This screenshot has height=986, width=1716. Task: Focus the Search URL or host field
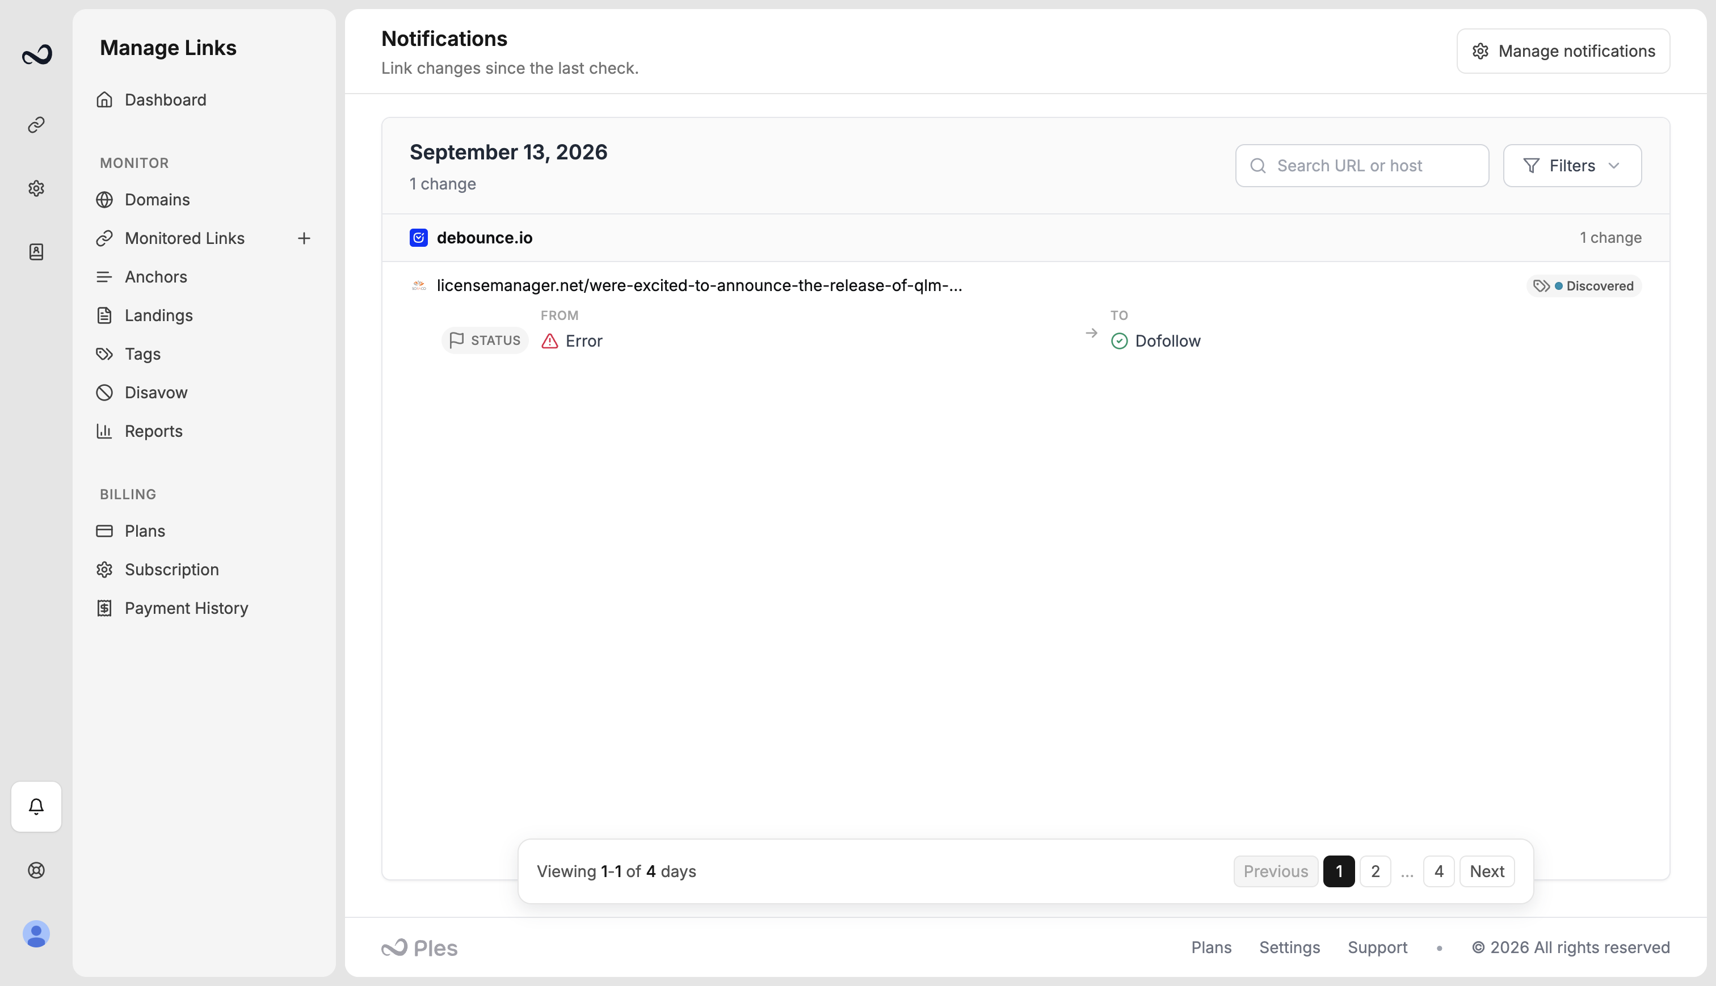click(1362, 166)
